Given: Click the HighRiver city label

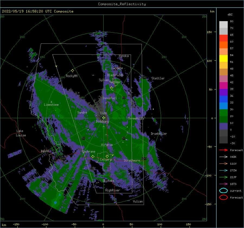Looking at the screenshot, I should (x=113, y=190).
